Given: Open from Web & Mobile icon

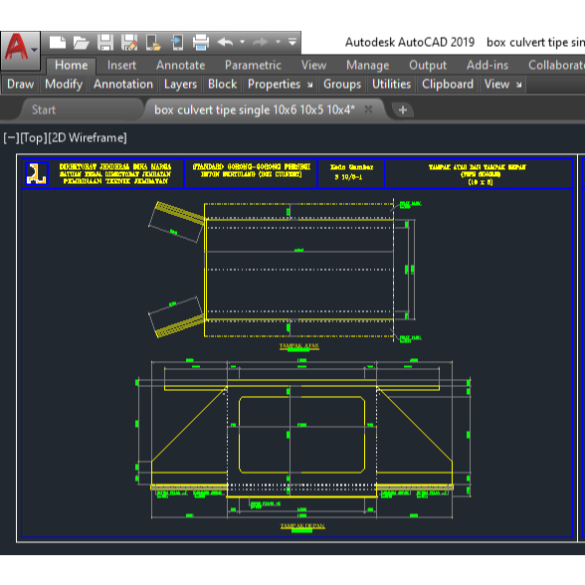Looking at the screenshot, I should click(153, 42).
